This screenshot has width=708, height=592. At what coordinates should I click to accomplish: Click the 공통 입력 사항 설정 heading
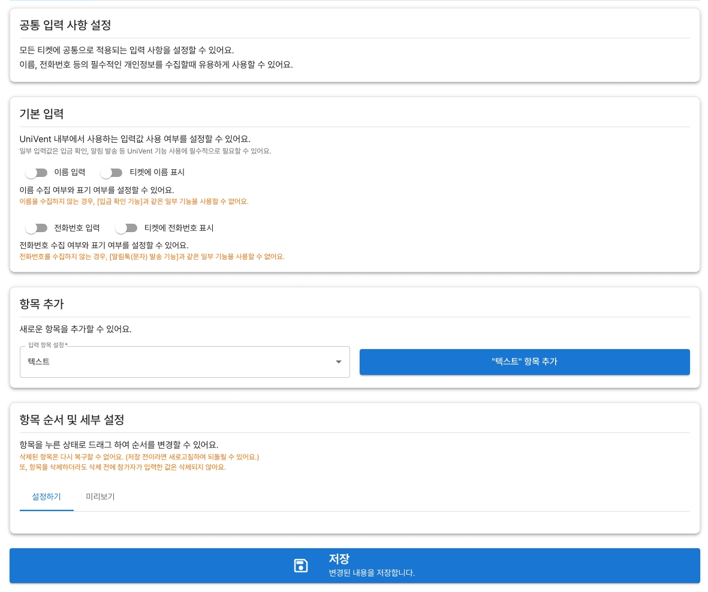(x=65, y=25)
